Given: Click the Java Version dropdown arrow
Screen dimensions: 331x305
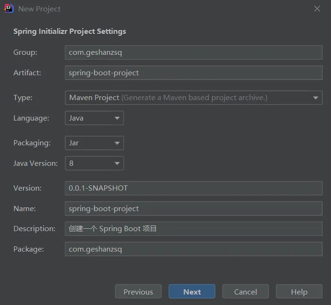Looking at the screenshot, I should click(x=117, y=163).
